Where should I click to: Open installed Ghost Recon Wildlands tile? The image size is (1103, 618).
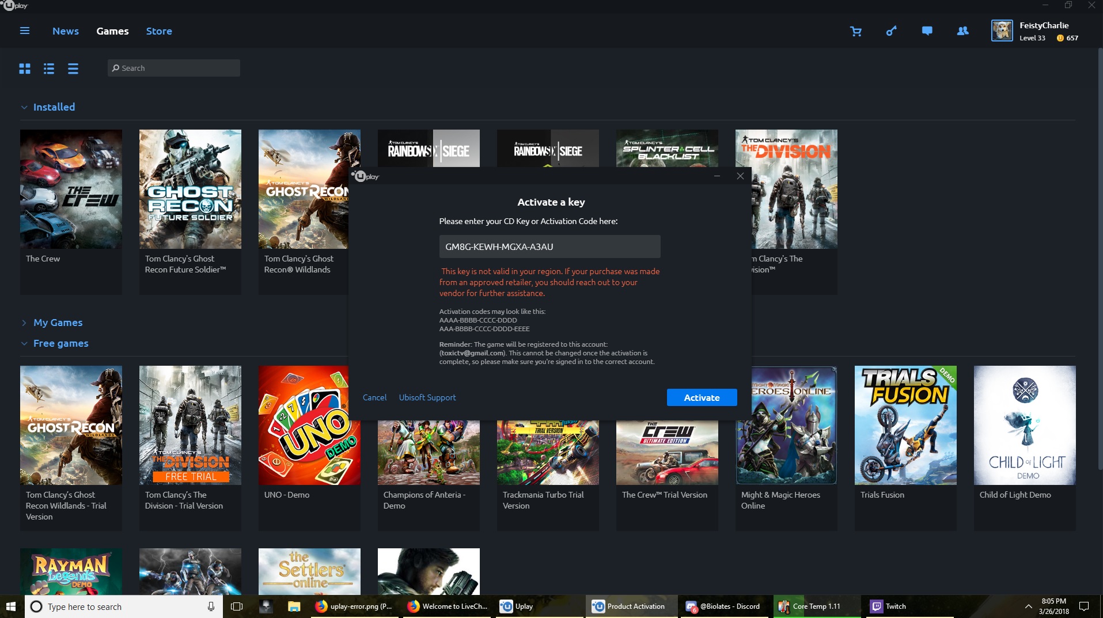(x=304, y=212)
